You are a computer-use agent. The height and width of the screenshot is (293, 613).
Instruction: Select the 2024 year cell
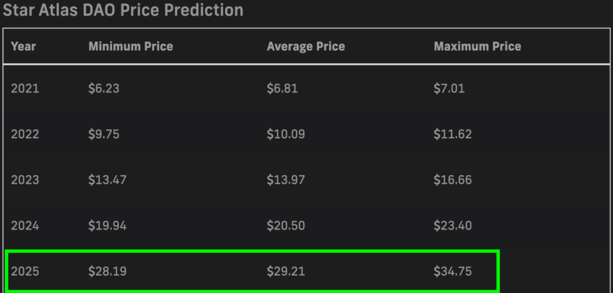(25, 226)
